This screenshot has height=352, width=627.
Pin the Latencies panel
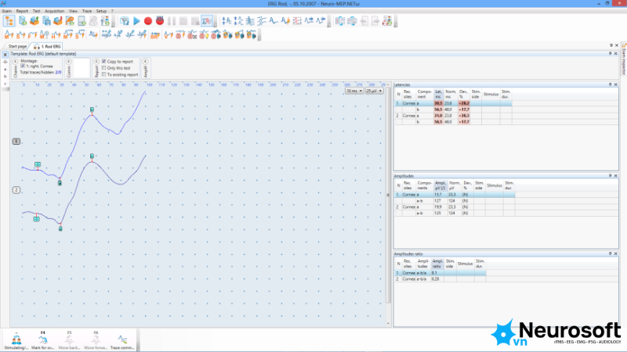coord(611,84)
